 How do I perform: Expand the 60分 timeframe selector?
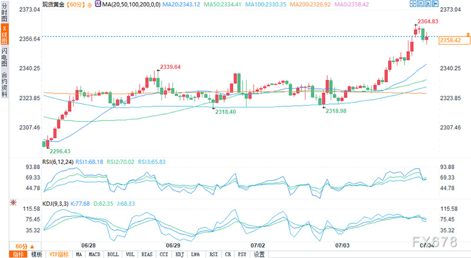click(x=25, y=246)
